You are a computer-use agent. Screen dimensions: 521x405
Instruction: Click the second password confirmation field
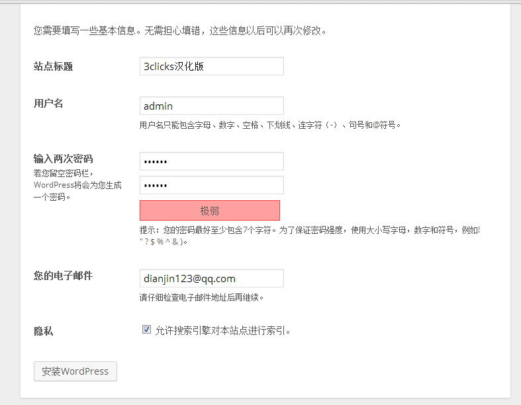[x=212, y=185]
